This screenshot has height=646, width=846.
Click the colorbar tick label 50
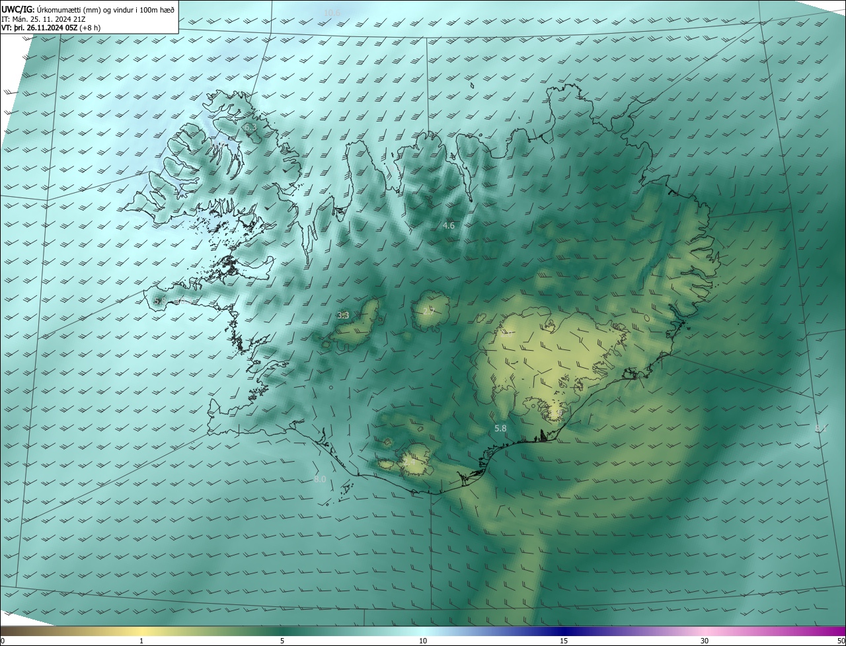[x=841, y=641]
